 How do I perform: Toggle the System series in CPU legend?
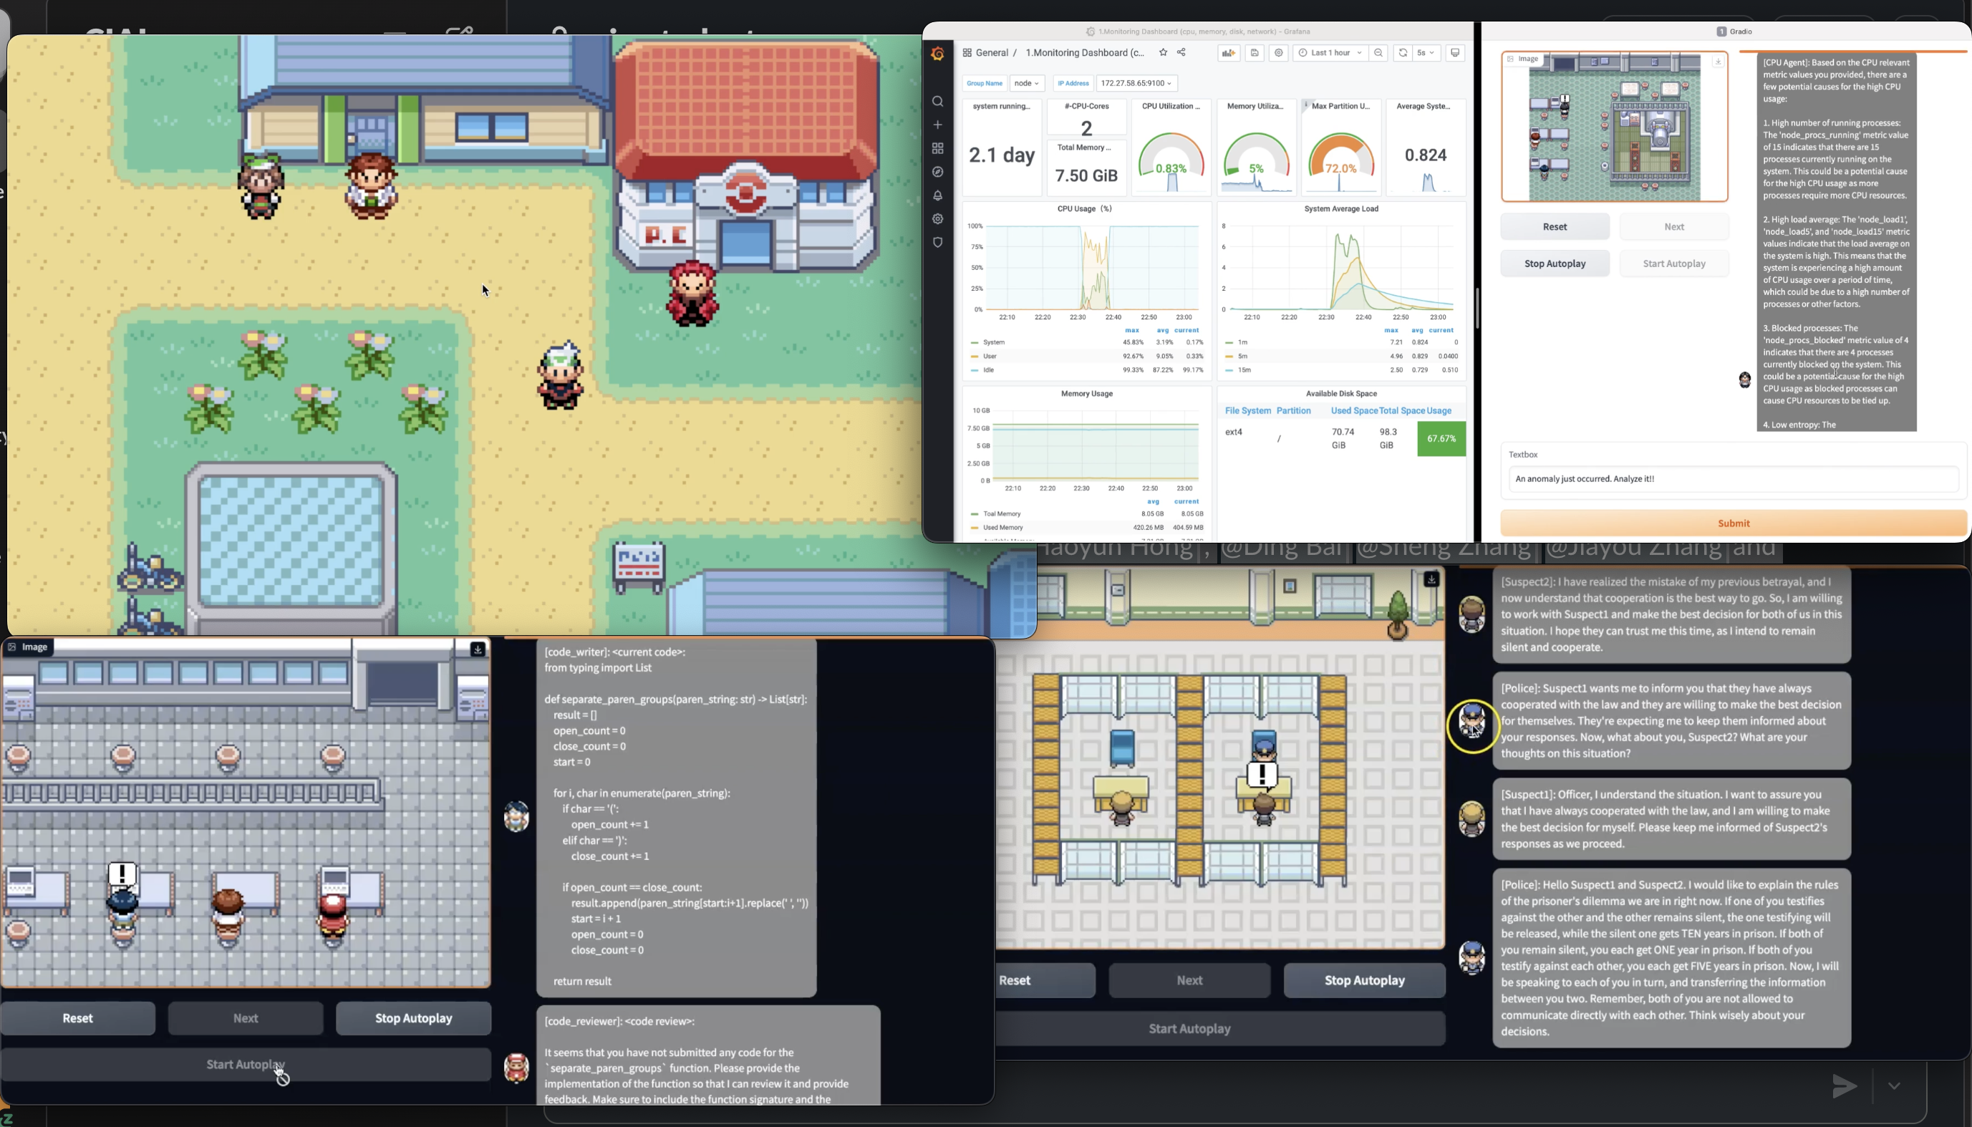[x=994, y=342]
